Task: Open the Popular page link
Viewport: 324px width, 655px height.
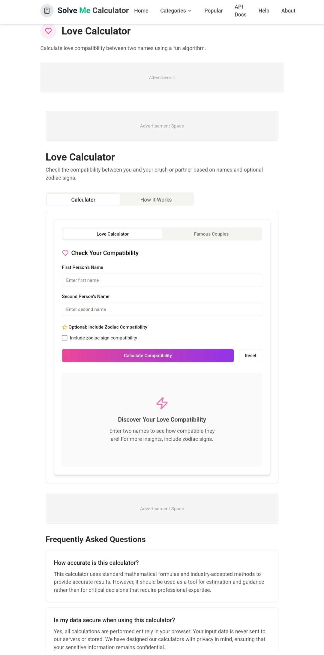Action: pyautogui.click(x=213, y=11)
